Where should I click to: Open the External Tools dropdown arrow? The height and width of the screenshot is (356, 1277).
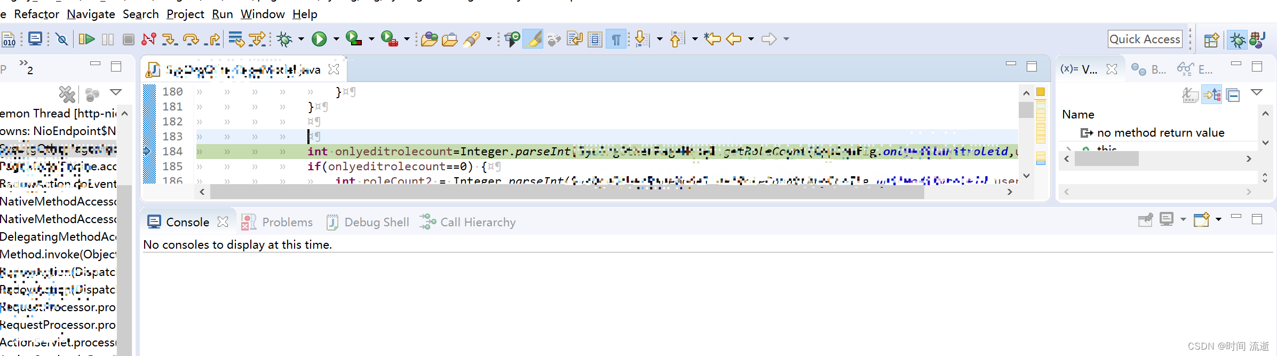pos(407,39)
